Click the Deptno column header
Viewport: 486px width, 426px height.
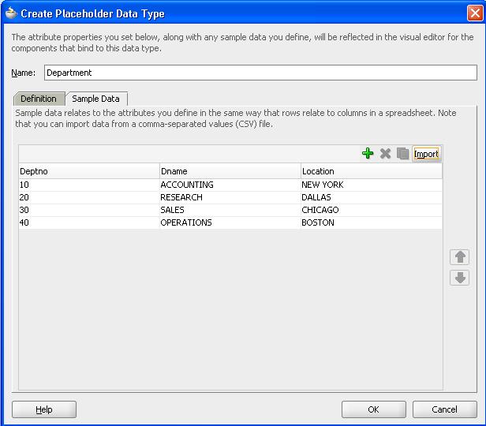pos(88,171)
